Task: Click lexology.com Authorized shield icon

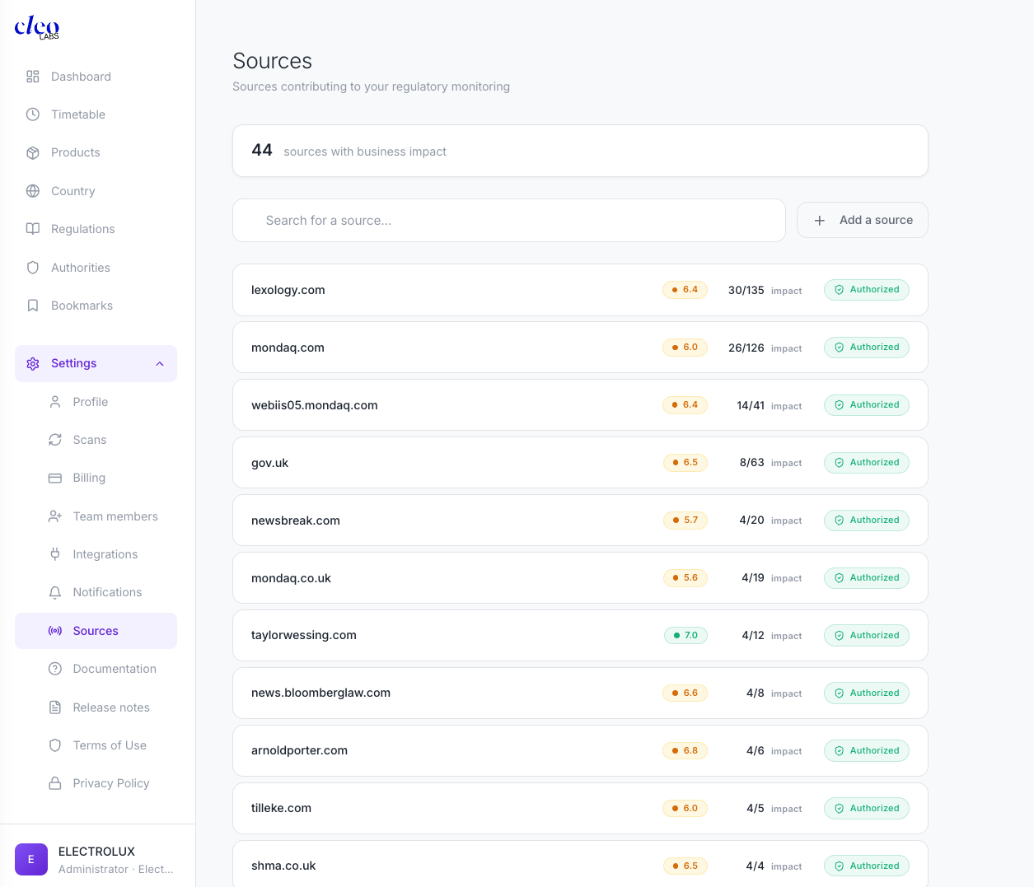Action: click(x=840, y=290)
